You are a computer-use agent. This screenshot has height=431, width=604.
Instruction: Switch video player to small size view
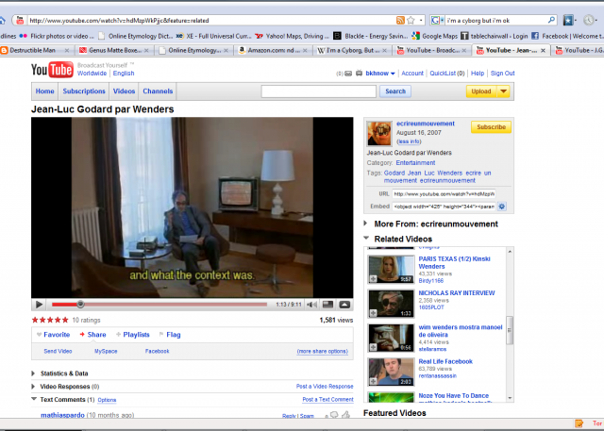[327, 305]
